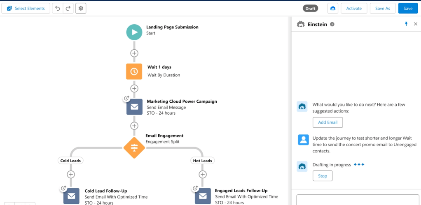Add element below the Start node
Viewport: 421px width, 205px height.
[134, 53]
